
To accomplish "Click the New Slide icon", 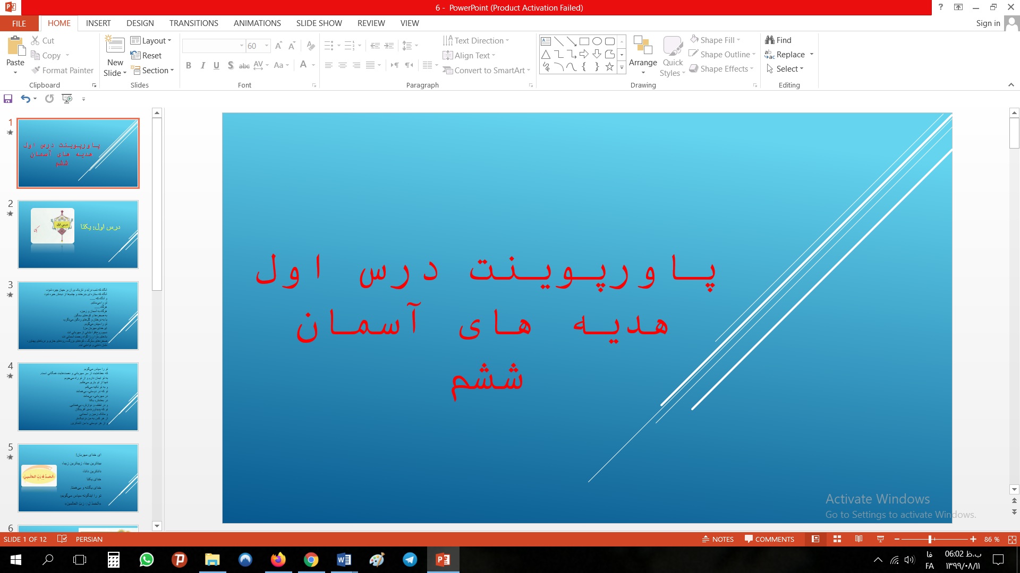I will [115, 45].
